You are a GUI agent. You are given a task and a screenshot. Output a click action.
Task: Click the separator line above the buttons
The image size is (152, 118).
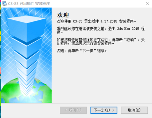point(77,103)
